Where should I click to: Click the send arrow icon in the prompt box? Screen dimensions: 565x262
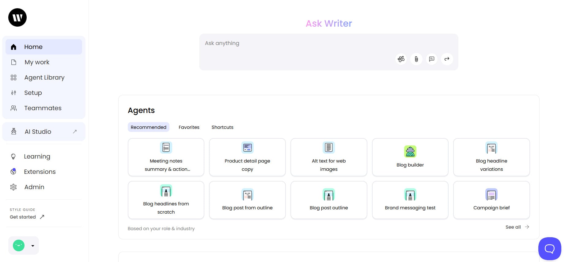pos(447,59)
